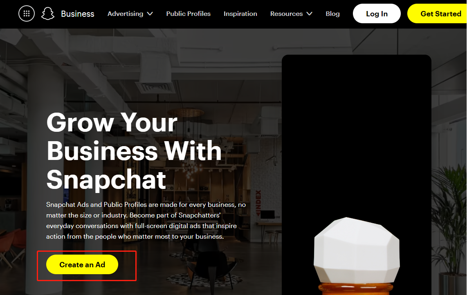Click the Snapchat ghost logo
This screenshot has width=467, height=295.
pyautogui.click(x=48, y=13)
